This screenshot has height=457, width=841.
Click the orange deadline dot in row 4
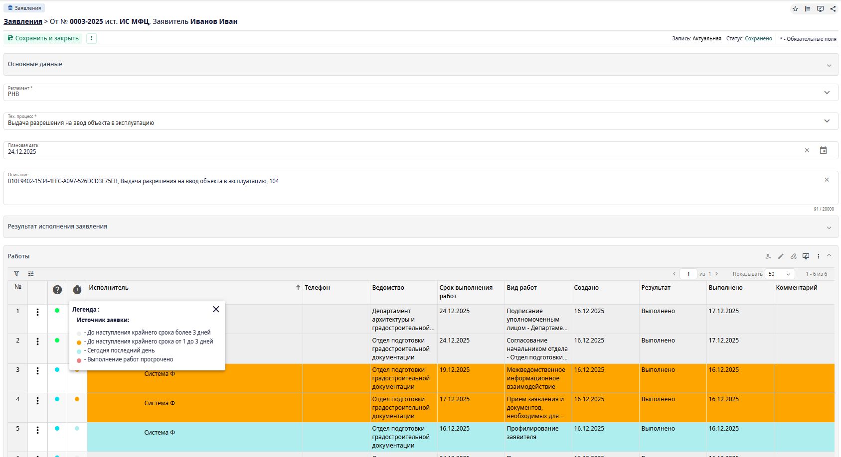coord(77,399)
